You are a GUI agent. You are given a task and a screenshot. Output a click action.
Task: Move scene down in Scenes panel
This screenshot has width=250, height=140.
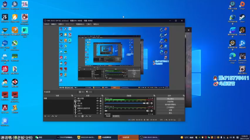[56, 116]
